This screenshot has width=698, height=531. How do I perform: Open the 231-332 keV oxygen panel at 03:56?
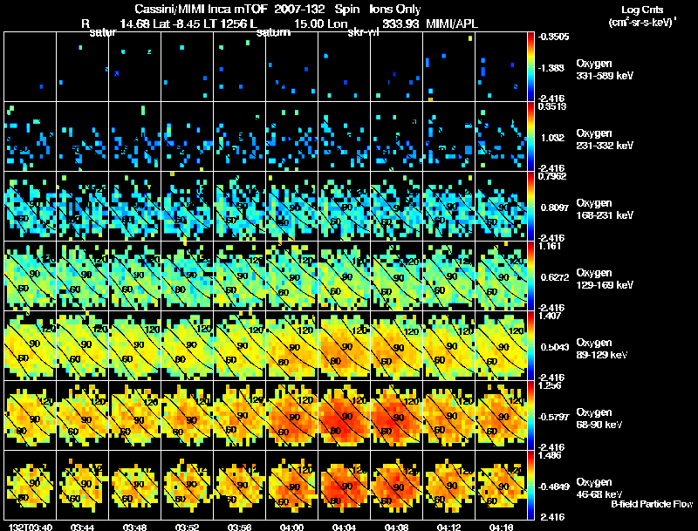point(239,136)
